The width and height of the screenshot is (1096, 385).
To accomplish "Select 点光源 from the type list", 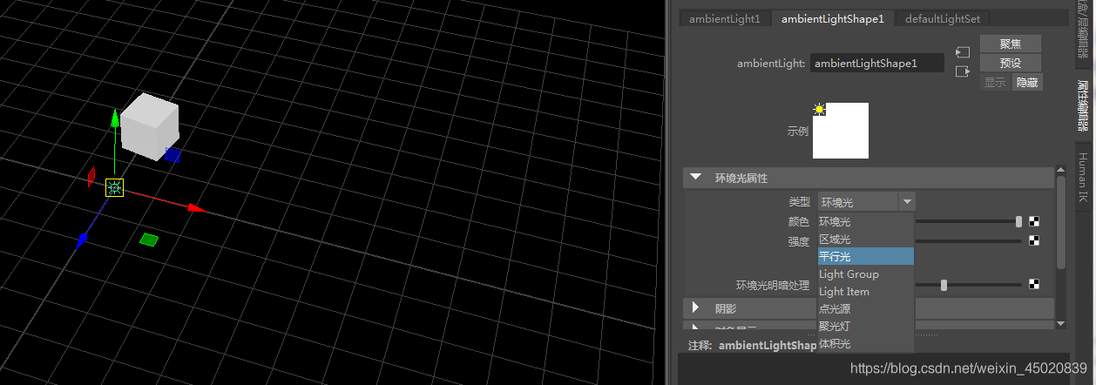I will [865, 308].
